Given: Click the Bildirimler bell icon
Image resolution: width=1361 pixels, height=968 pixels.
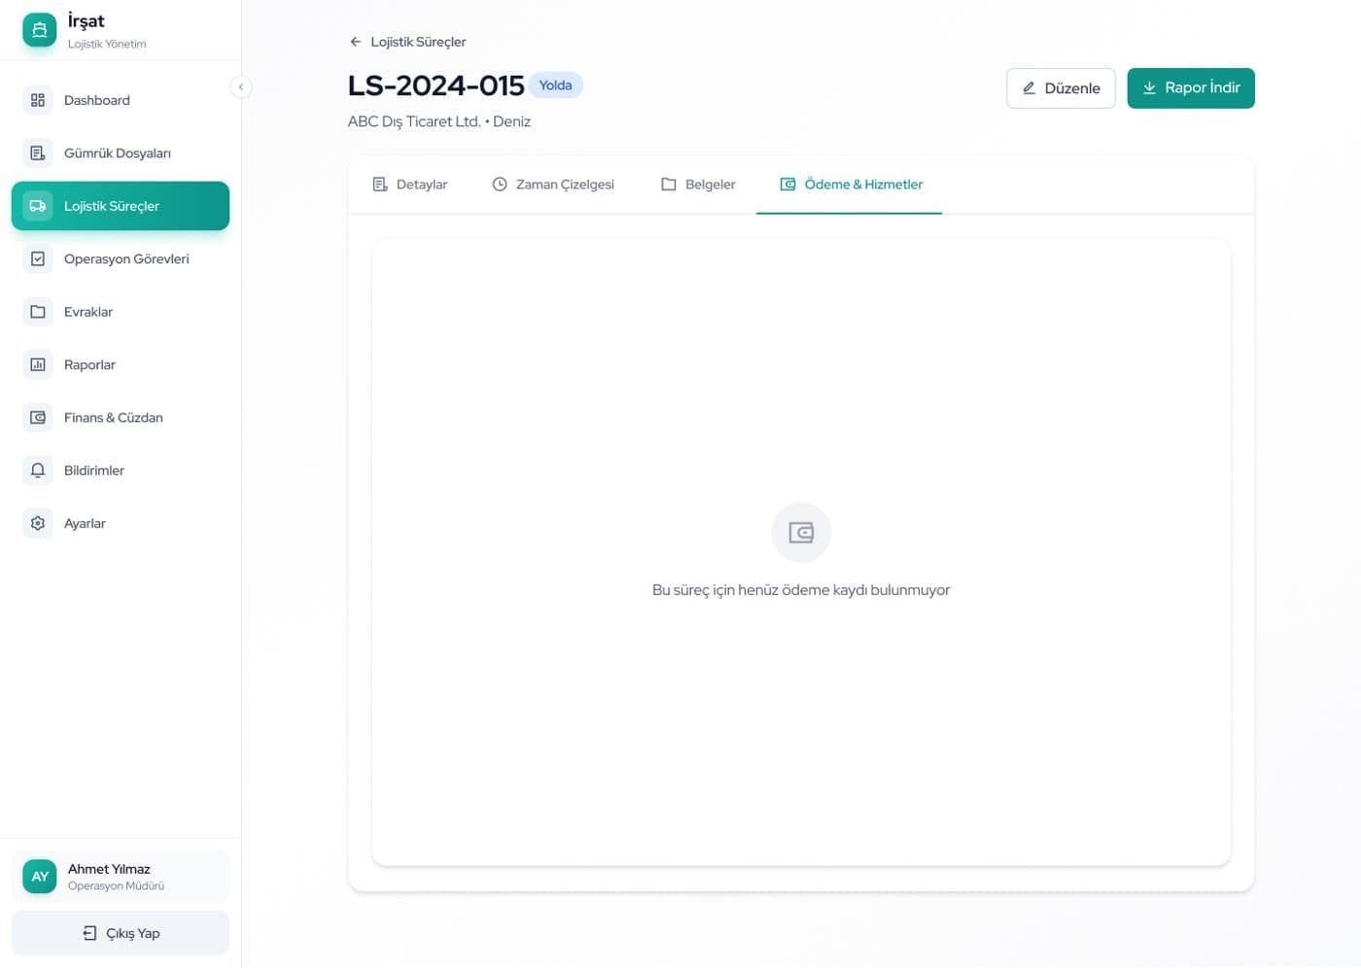Looking at the screenshot, I should [38, 470].
